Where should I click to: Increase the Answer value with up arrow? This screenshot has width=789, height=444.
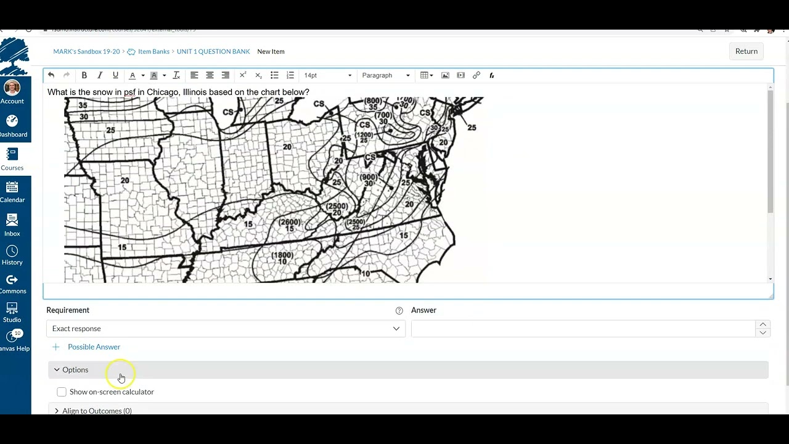[762, 324]
